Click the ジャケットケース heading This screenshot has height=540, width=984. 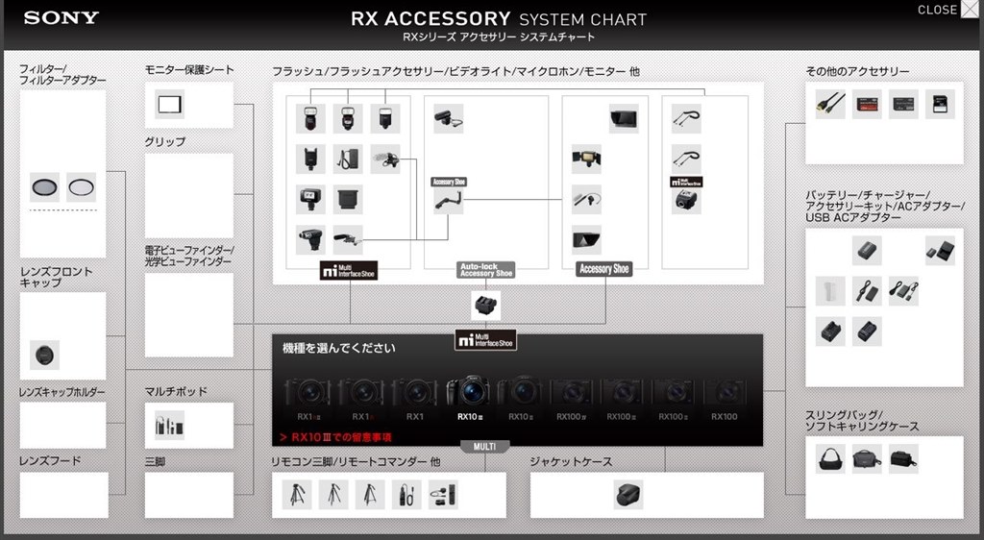(x=571, y=461)
